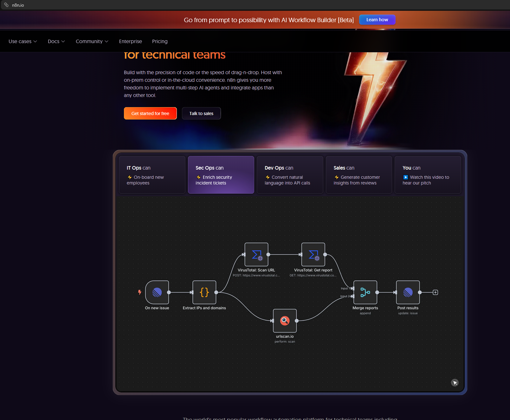Screen dimensions: 510x420
Task: Open the 'VirusTotal: Get report' node
Action: 313,255
